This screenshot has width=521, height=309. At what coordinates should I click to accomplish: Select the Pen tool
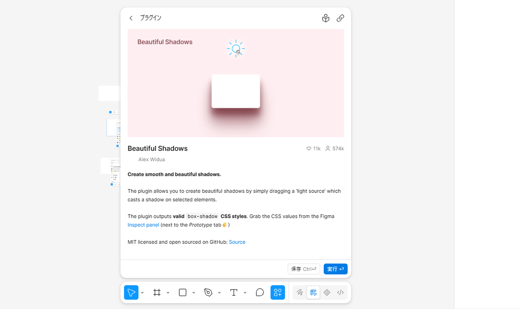coord(208,292)
